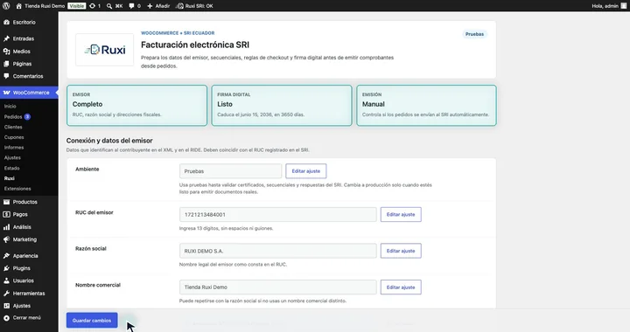Click 'Conexión y datos del emisor' heading
This screenshot has width=630, height=332.
point(109,141)
